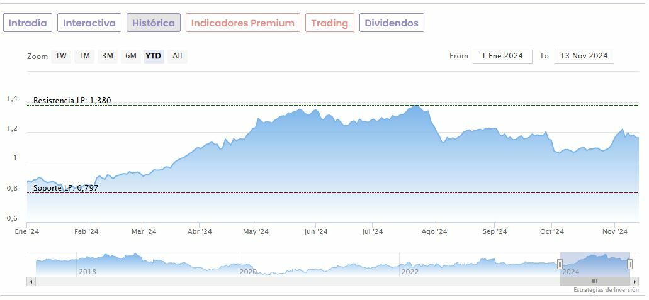Show the Dividendos tab
This screenshot has height=300, width=649.
pyautogui.click(x=391, y=23)
